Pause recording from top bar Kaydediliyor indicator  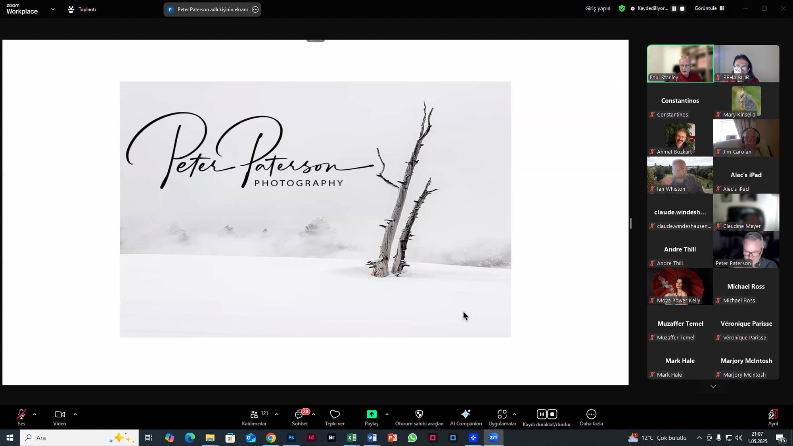tap(674, 8)
